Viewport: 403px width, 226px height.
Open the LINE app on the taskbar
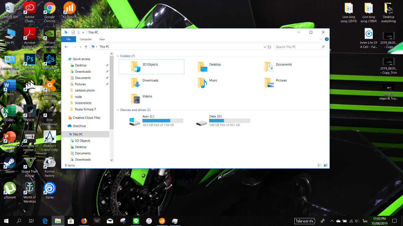click(x=136, y=221)
